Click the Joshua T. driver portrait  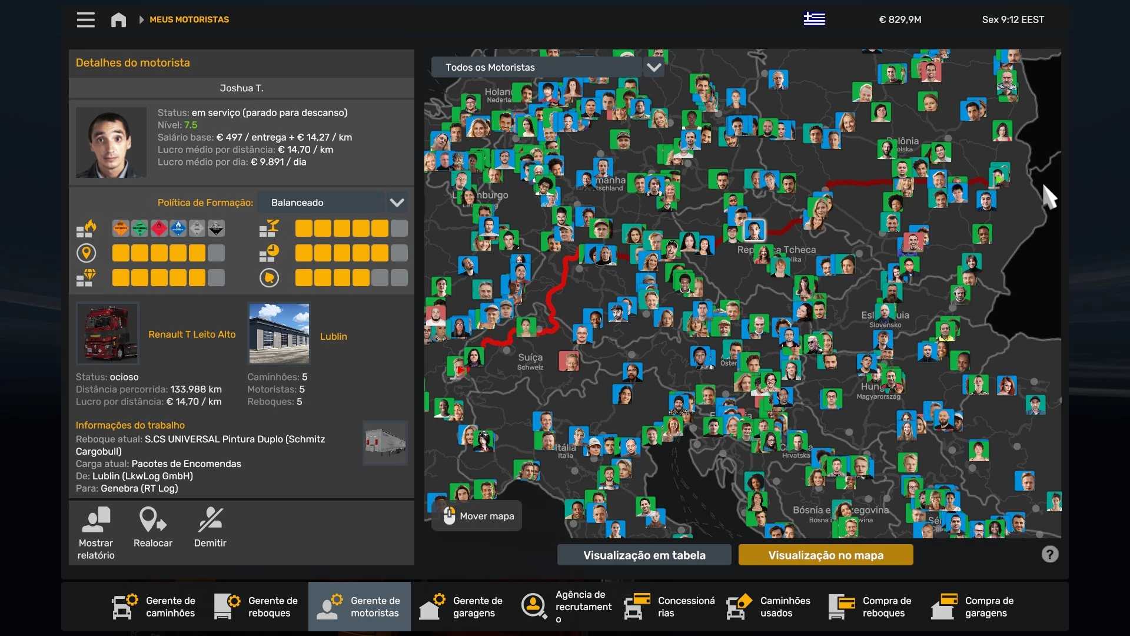pyautogui.click(x=111, y=142)
